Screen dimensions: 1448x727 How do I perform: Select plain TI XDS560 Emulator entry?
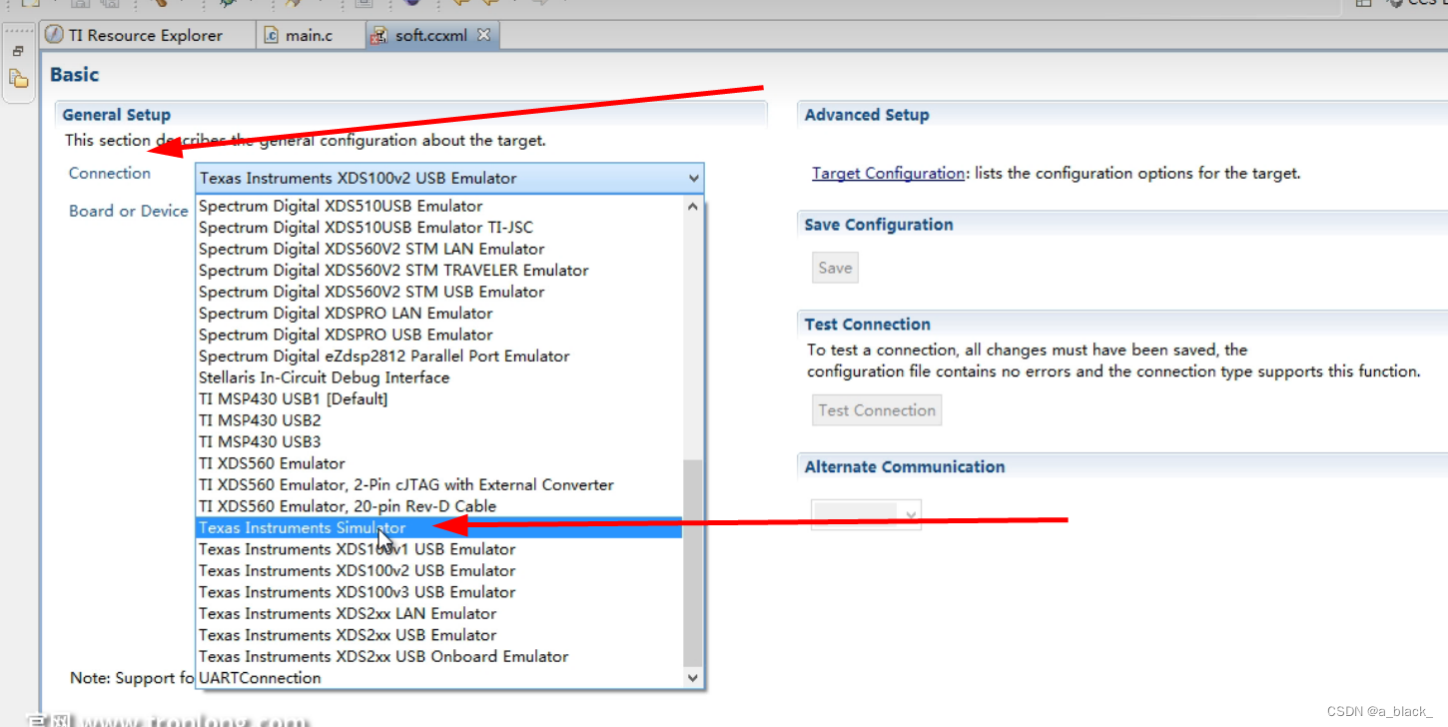click(438, 463)
